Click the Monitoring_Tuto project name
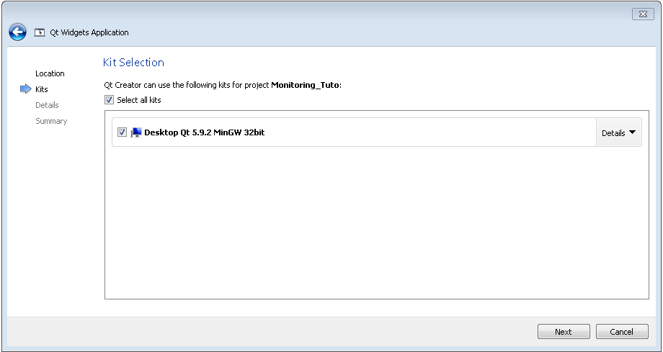Viewport: 663px width, 352px height. (305, 85)
